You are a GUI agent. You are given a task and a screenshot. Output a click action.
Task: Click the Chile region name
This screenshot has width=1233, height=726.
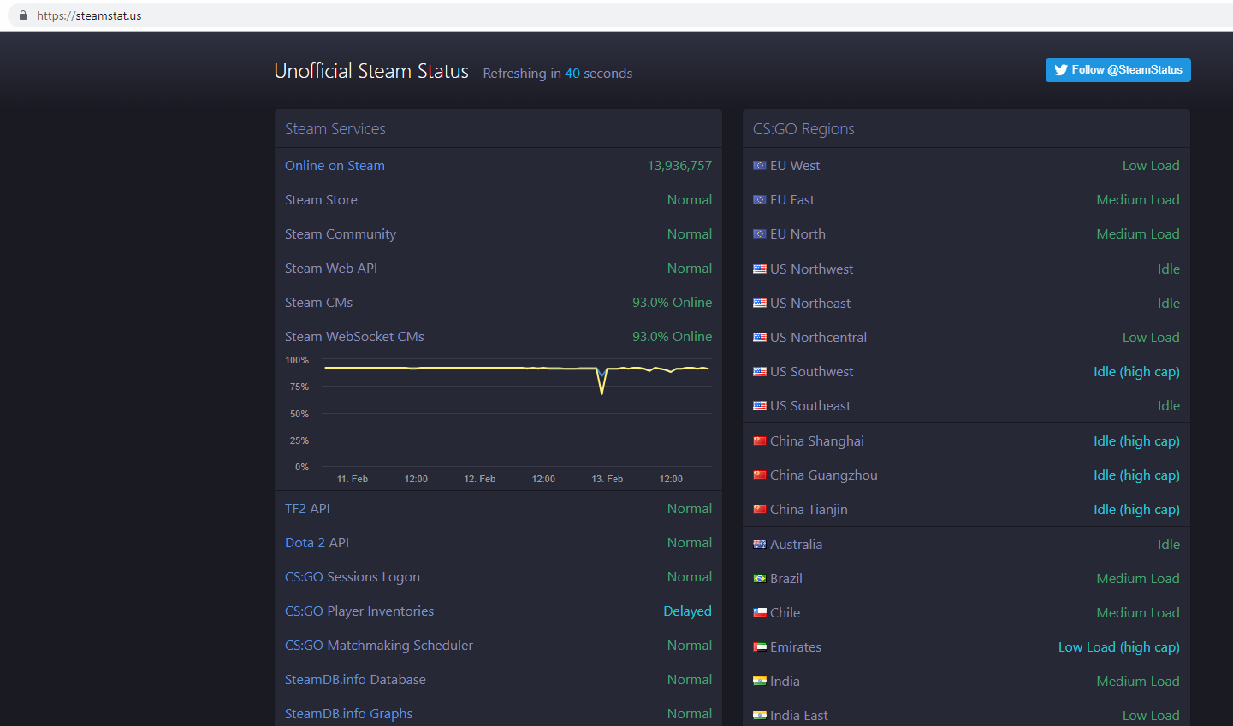pyautogui.click(x=785, y=613)
